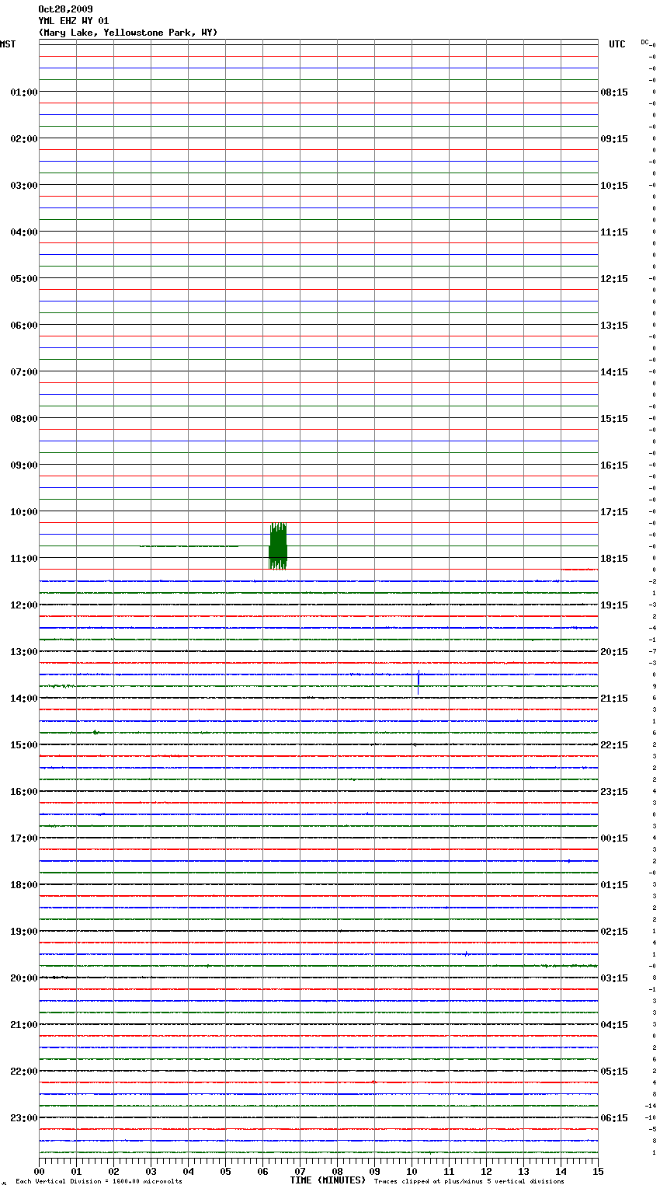Click minute 12 on the time axis
The width and height of the screenshot is (660, 1192).
point(487,1171)
